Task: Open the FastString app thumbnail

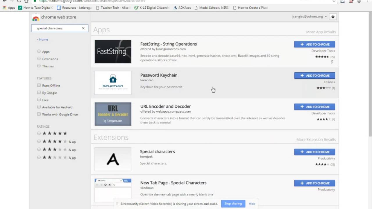Action: [113, 52]
